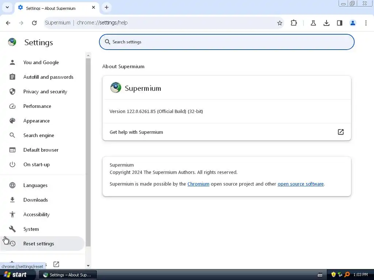
Task: Select the Settings – About Supermium tab
Action: 57,8
